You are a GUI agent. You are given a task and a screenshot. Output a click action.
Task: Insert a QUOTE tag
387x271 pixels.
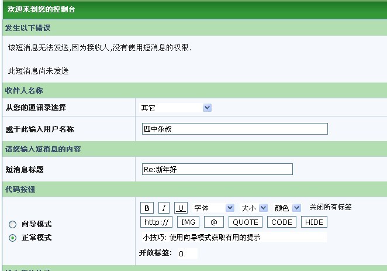pyautogui.click(x=246, y=222)
